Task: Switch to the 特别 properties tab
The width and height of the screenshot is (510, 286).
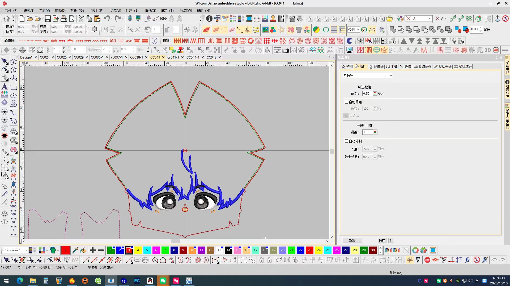Action: tap(347, 66)
